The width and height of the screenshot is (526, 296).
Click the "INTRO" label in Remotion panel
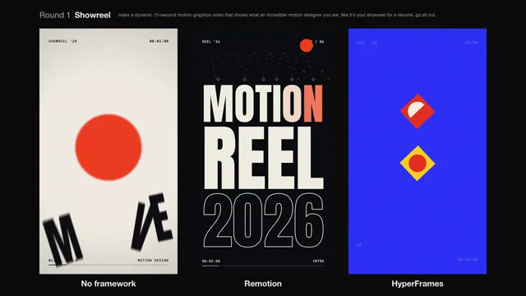(x=318, y=261)
